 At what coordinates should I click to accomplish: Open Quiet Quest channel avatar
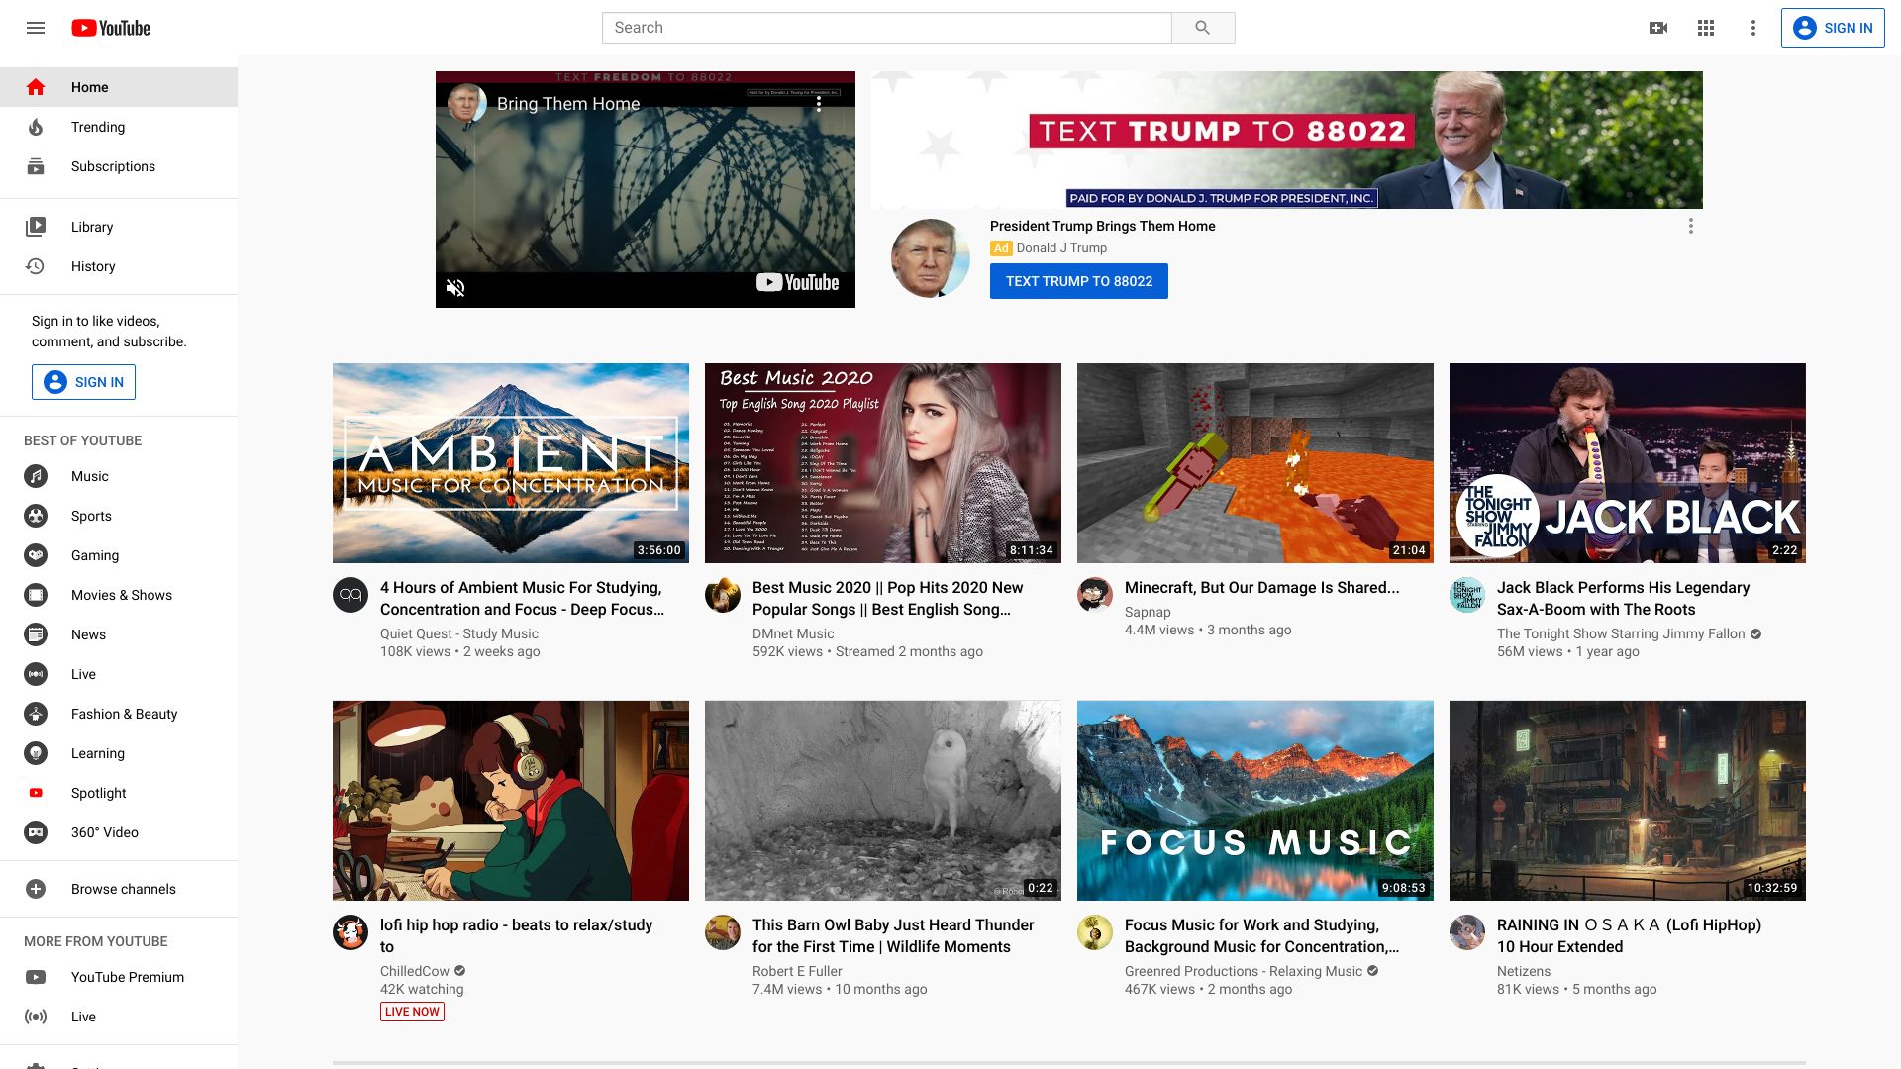pyautogui.click(x=350, y=595)
